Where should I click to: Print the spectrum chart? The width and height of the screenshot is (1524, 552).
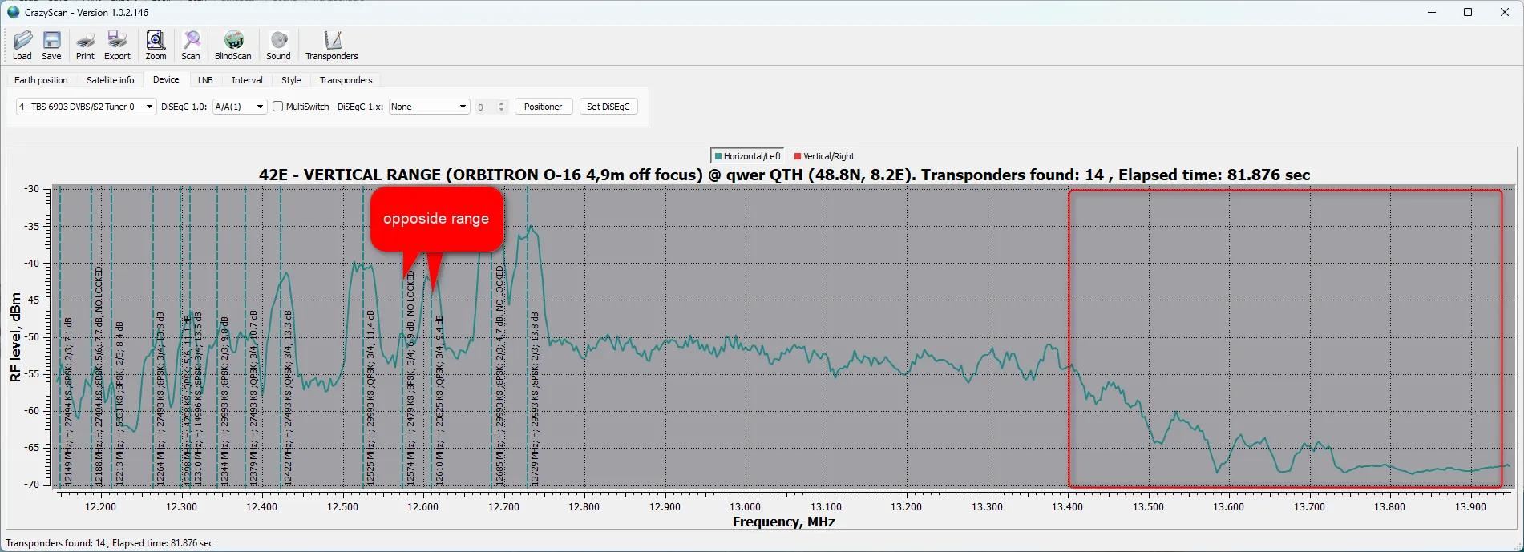pyautogui.click(x=85, y=45)
